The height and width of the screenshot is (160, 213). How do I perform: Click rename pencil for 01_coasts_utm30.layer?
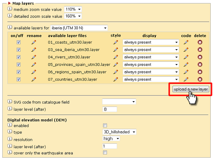(34, 42)
